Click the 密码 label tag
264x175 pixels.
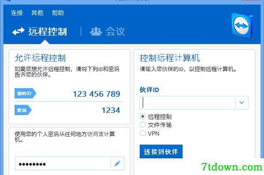[23, 110]
